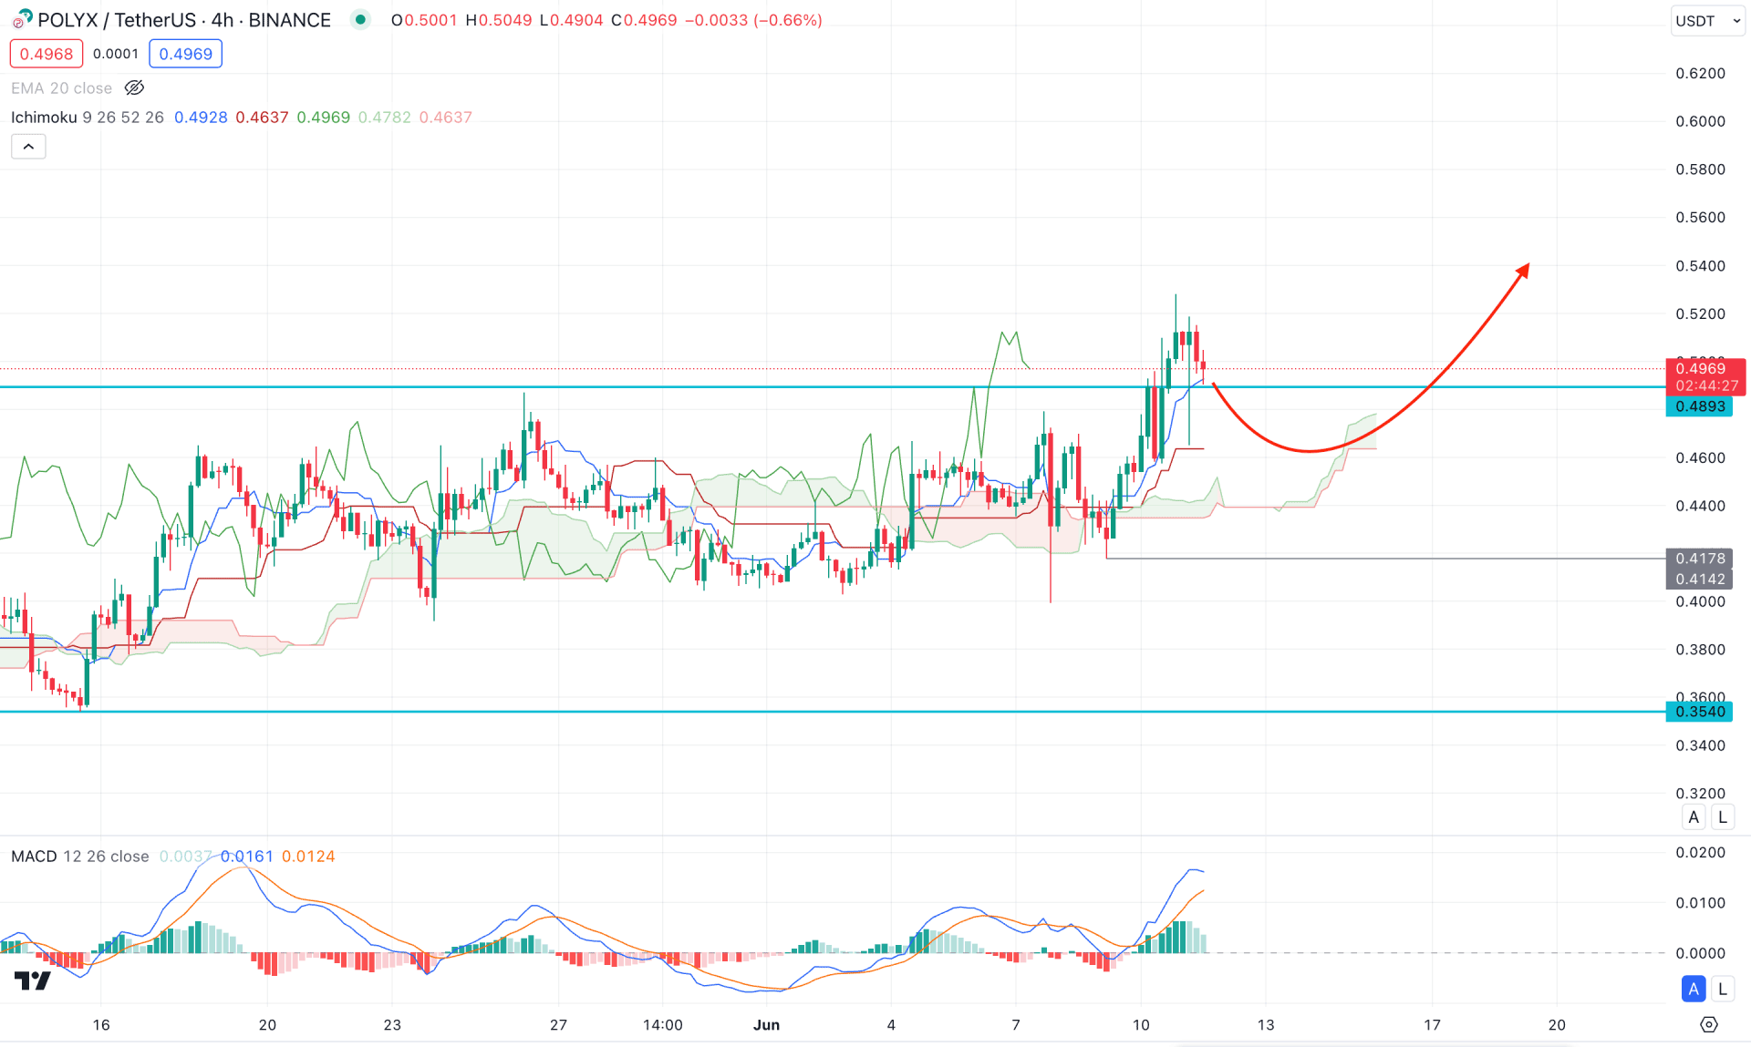The image size is (1751, 1047).
Task: Click the MACD line value 0.0161
Action: click(x=247, y=857)
